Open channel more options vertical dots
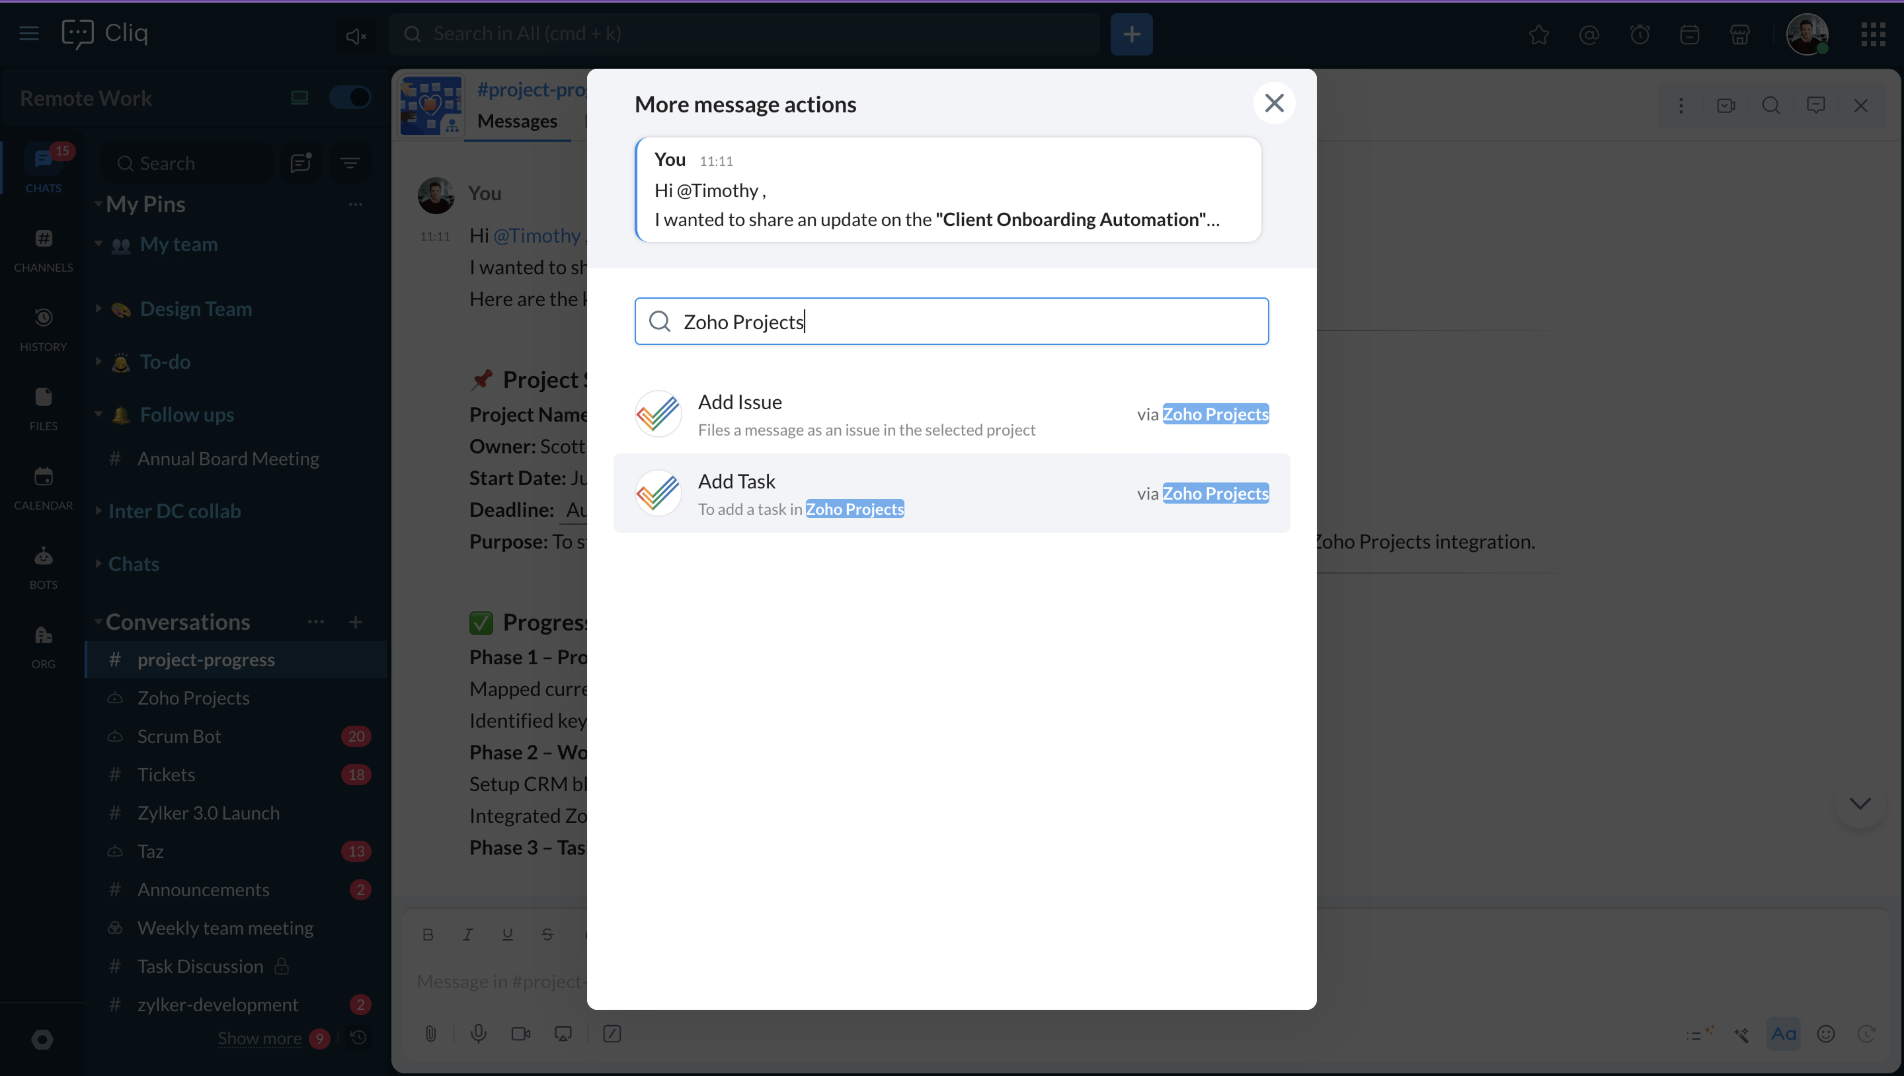Viewport: 1904px width, 1076px height. click(x=1681, y=106)
